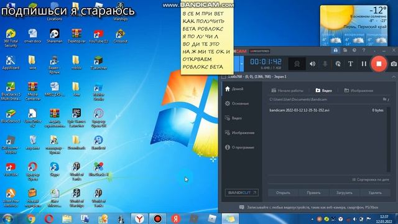Click the weather gadget showing -12°

click(x=354, y=26)
